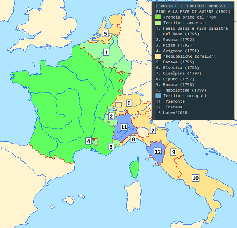Select marker 11 on Piedmont
Image resolution: width=237 pixels, height=228 pixels.
[x=124, y=127]
